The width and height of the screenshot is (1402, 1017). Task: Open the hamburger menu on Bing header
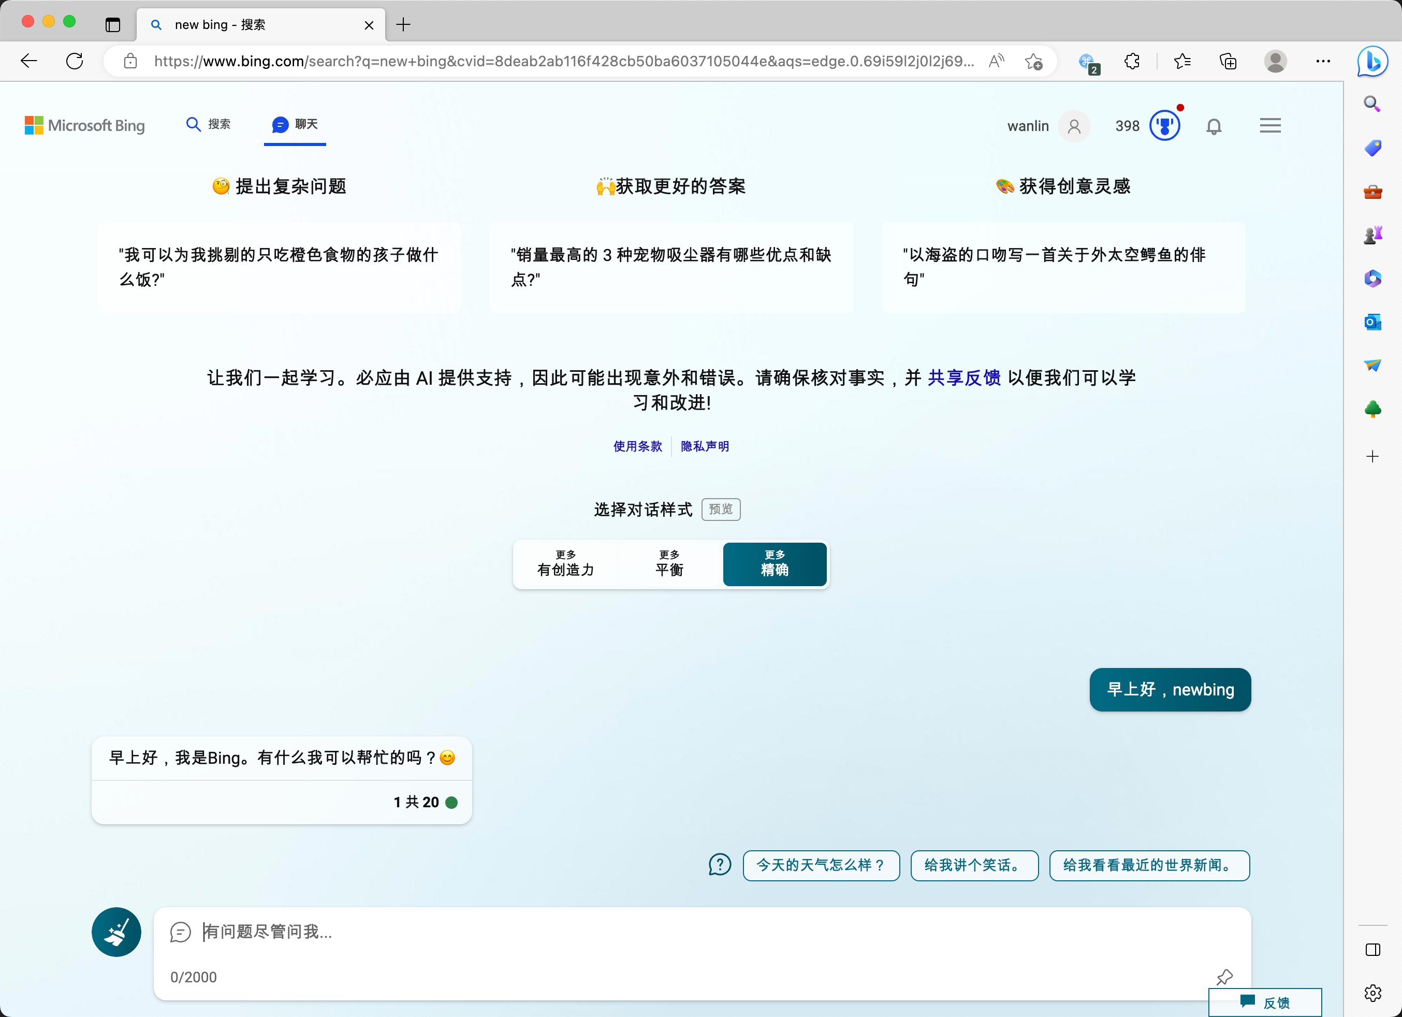[1269, 126]
